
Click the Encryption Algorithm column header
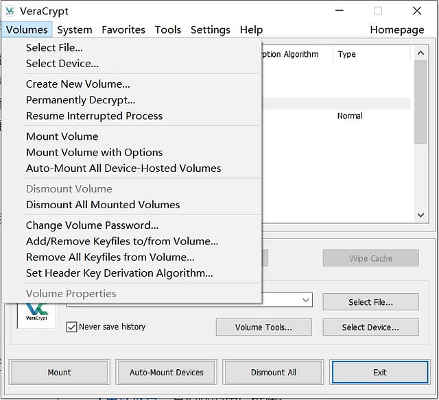(297, 54)
